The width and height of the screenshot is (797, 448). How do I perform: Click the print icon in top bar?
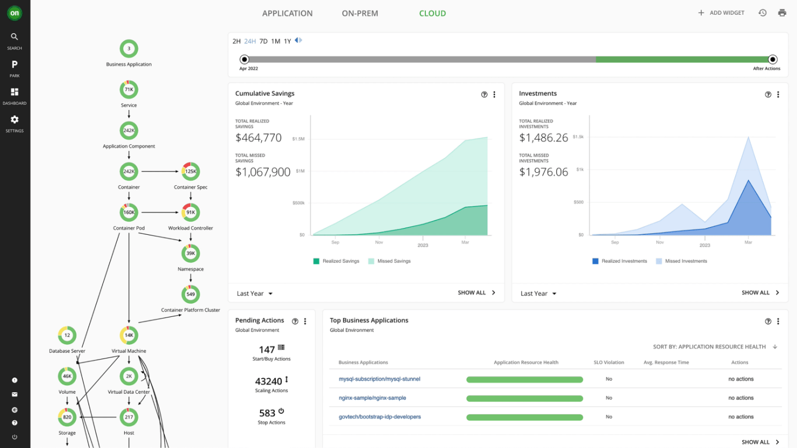point(782,13)
